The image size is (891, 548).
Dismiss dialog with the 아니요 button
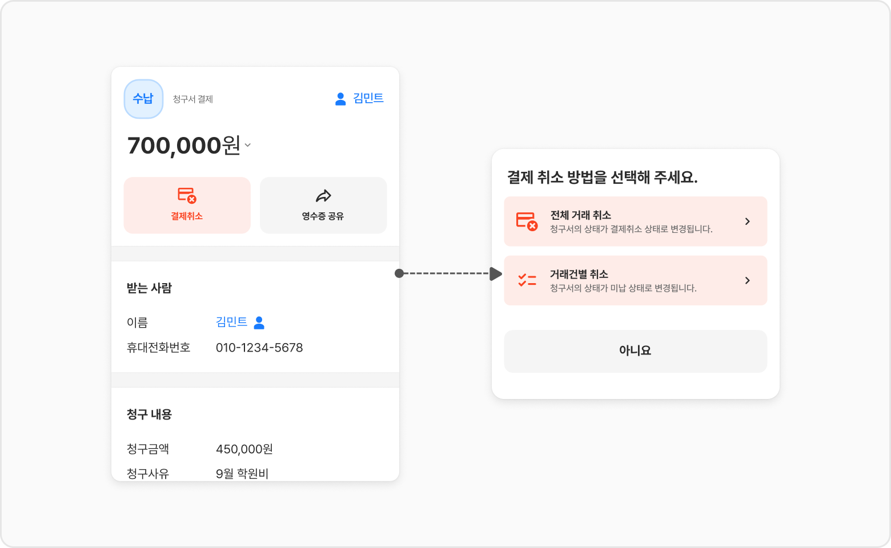[635, 351]
